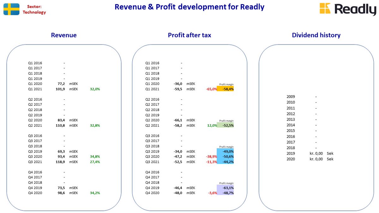
Task: Click Q2 2020 revenue value 83,4
Action: (61, 120)
